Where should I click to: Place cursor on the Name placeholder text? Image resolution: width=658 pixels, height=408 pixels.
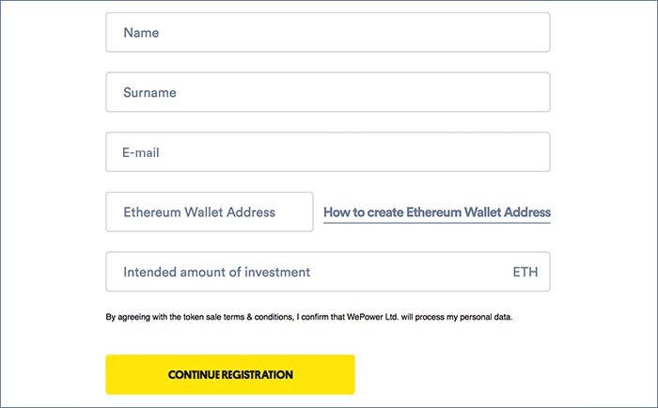[x=141, y=33]
